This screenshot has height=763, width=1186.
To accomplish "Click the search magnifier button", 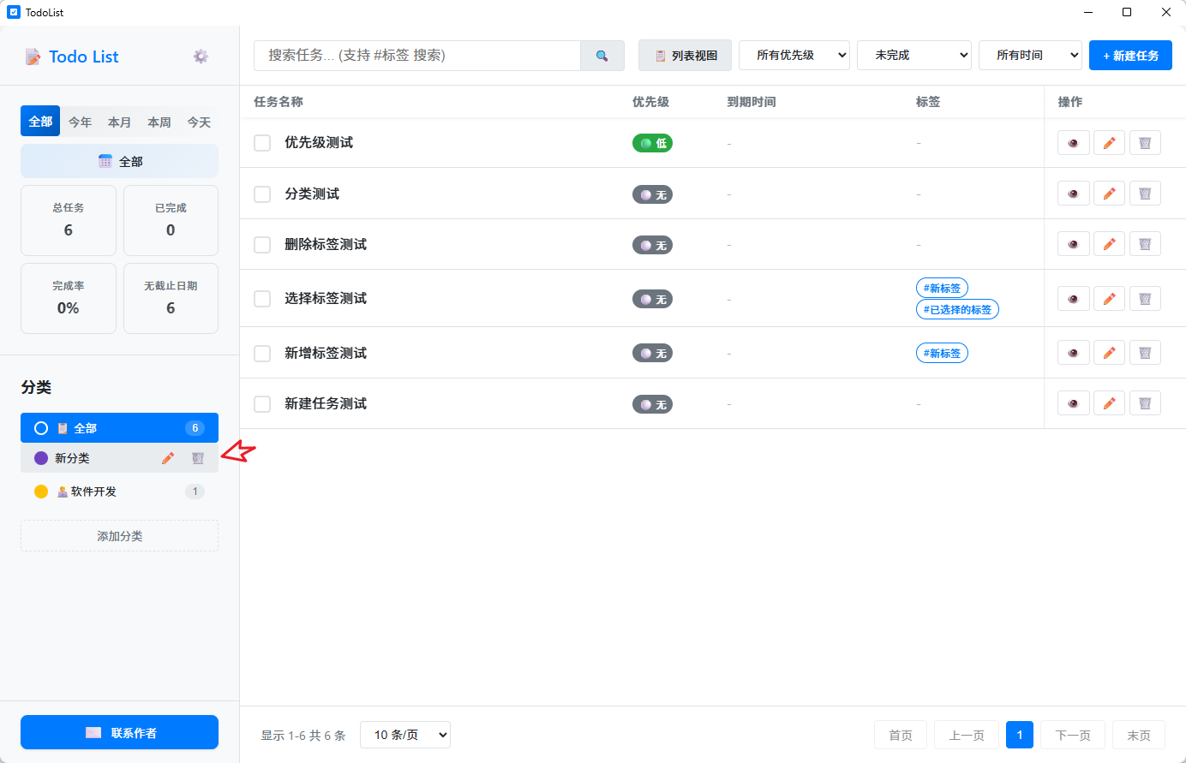I will pos(602,56).
